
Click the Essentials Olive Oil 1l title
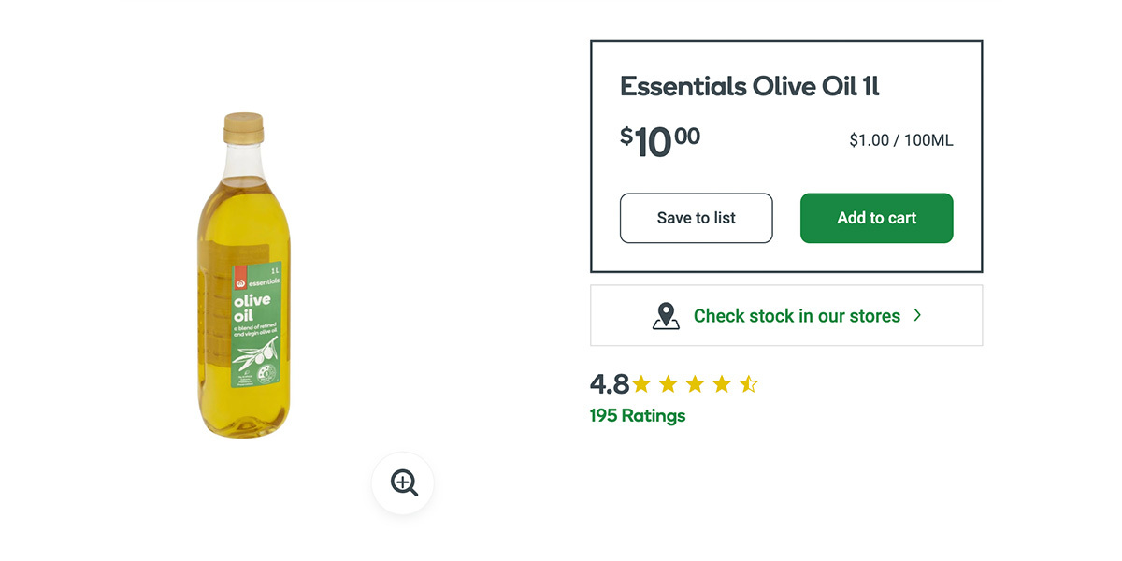[x=750, y=87]
